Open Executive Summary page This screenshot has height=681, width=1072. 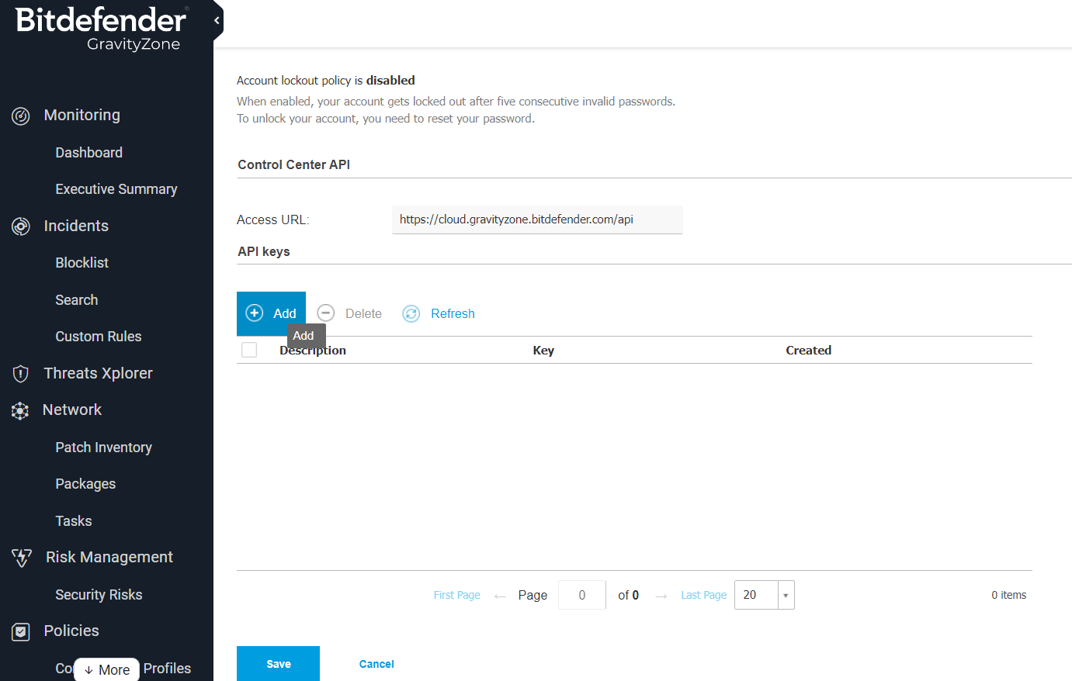[116, 189]
